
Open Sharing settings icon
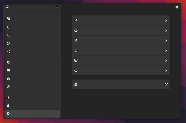[x=8, y=52]
